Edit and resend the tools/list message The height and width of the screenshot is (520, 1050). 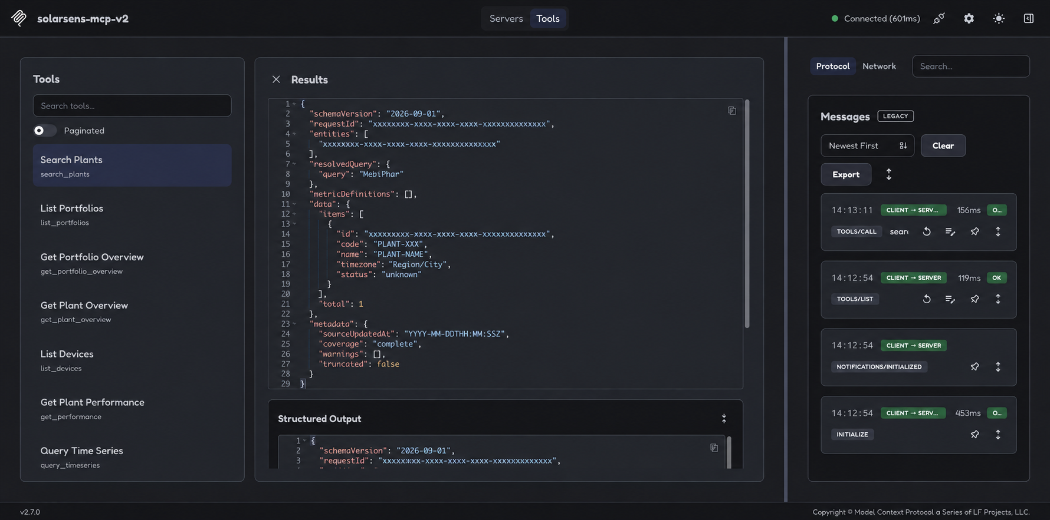(x=950, y=299)
